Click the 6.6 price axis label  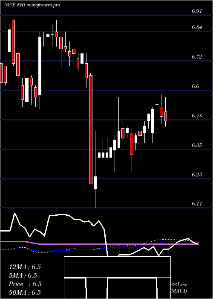tap(195, 86)
